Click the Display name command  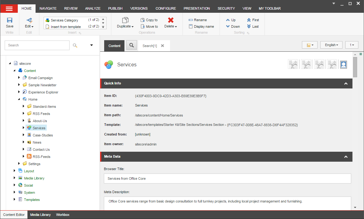(201, 26)
